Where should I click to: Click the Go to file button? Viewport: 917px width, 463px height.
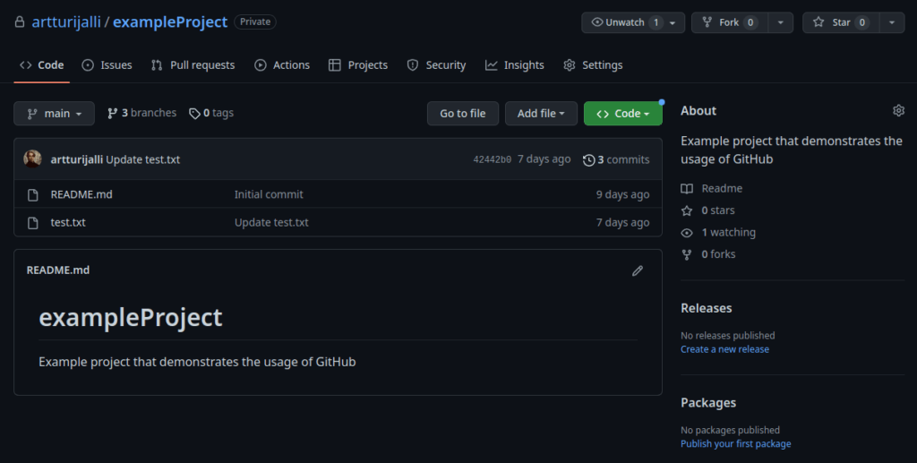point(463,114)
